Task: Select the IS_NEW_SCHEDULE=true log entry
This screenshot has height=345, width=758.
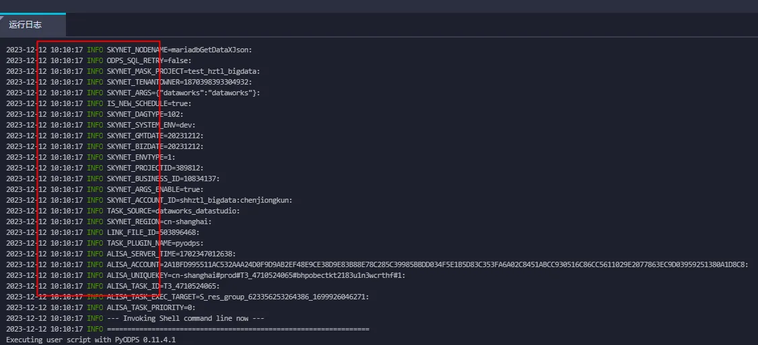Action: click(x=149, y=103)
